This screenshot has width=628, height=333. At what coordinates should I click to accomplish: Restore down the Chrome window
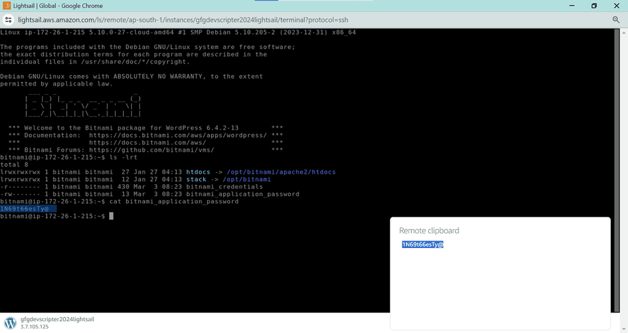594,6
